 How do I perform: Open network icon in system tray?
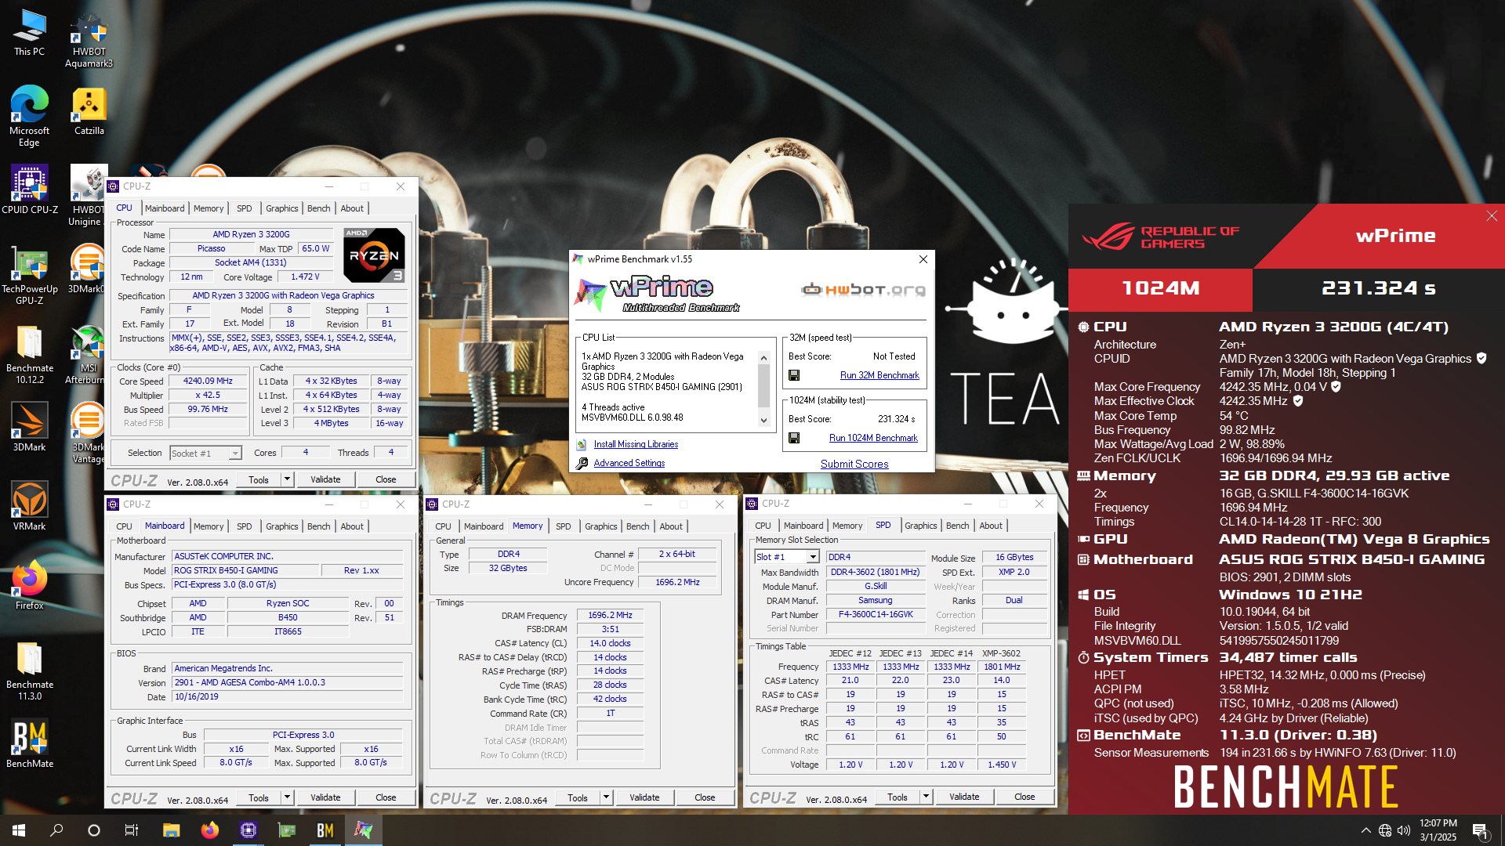[1385, 830]
